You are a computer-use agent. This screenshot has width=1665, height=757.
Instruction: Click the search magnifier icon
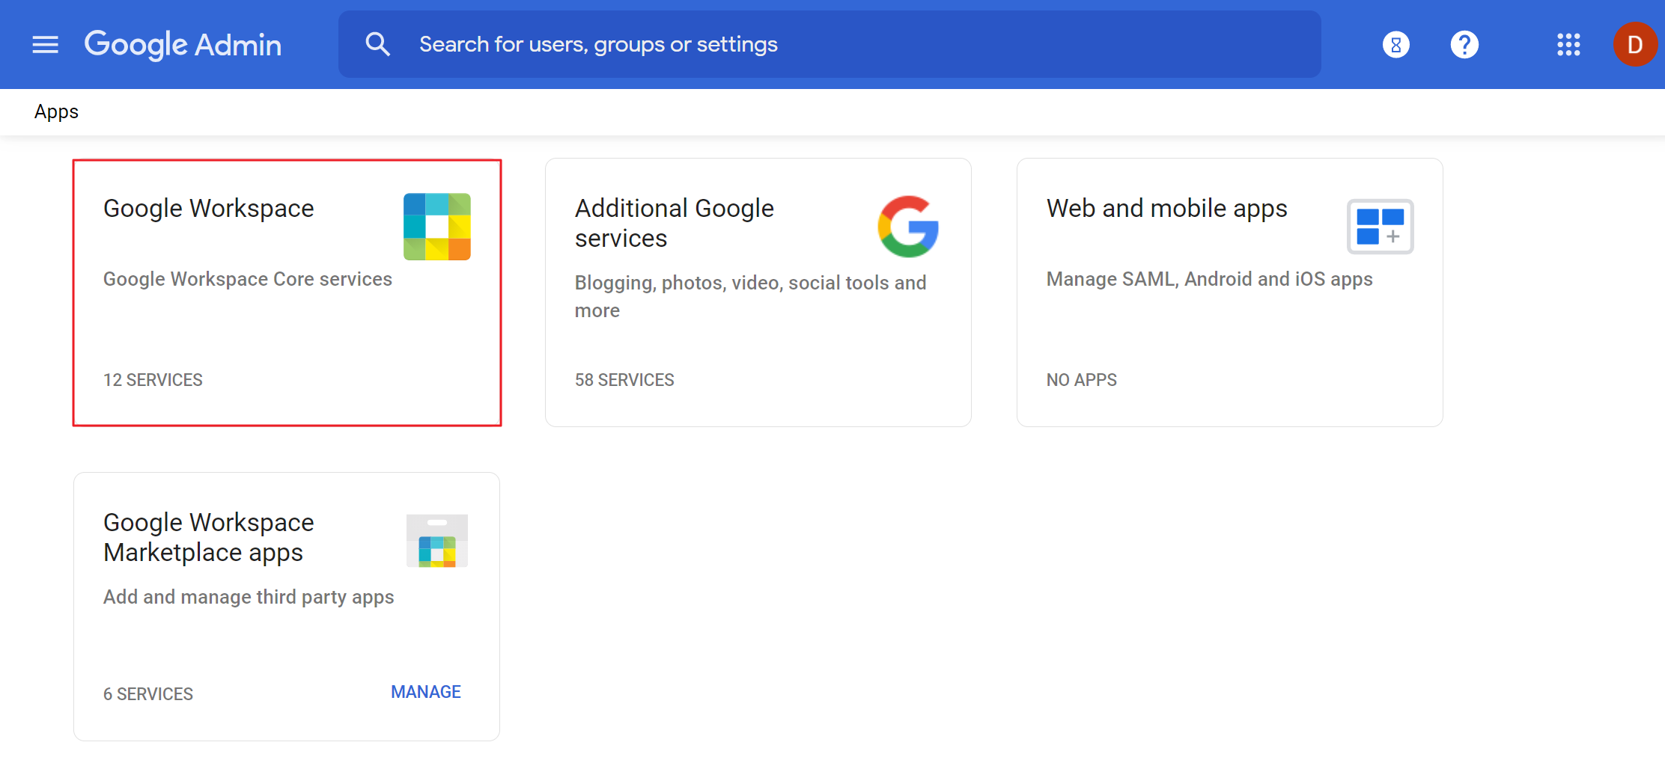[x=377, y=45]
